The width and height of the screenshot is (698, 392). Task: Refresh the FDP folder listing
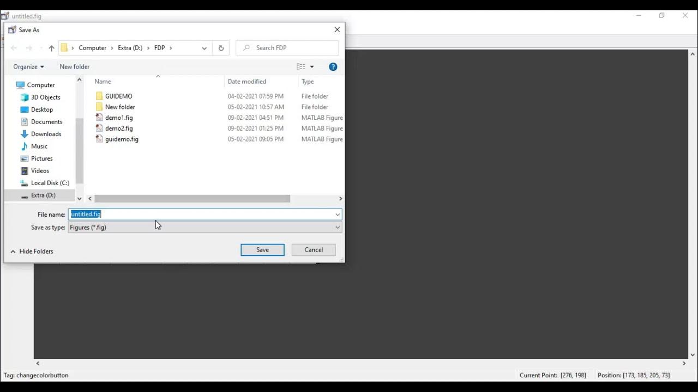(221, 48)
